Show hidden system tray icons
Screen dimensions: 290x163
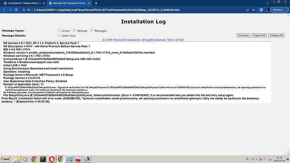tap(256, 159)
